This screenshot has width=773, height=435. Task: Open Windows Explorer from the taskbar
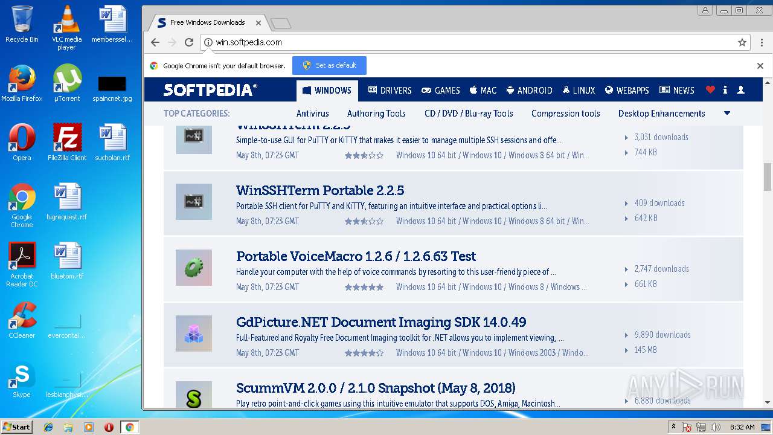click(68, 427)
